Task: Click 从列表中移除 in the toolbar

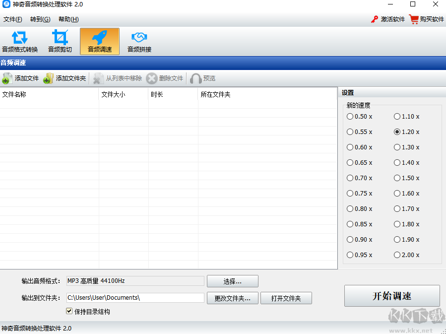Action: (x=118, y=78)
